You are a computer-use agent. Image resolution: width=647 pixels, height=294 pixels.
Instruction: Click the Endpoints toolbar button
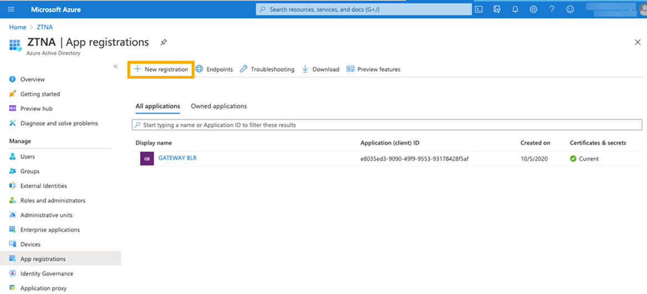[214, 69]
